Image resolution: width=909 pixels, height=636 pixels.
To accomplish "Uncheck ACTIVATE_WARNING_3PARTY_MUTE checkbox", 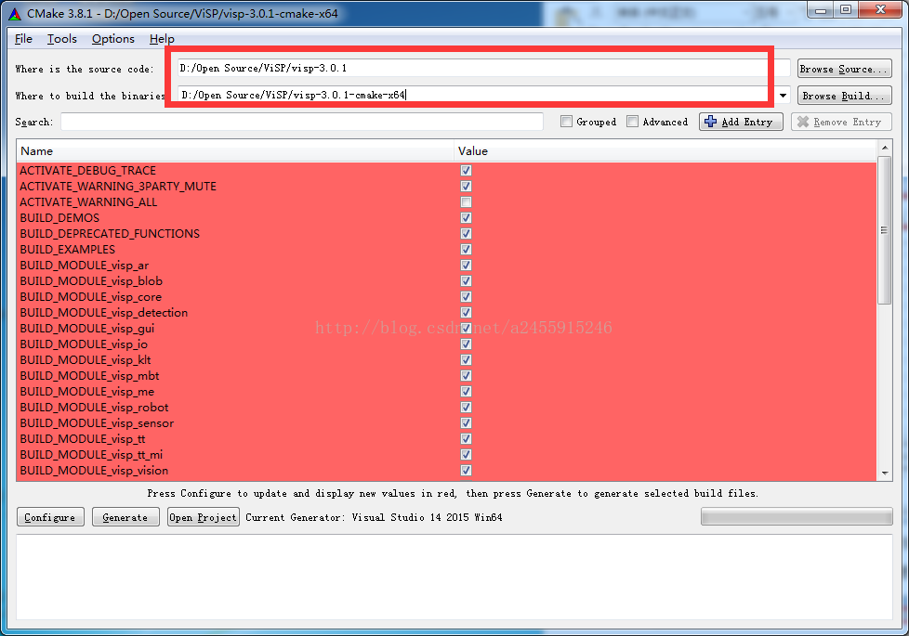I will [x=466, y=186].
